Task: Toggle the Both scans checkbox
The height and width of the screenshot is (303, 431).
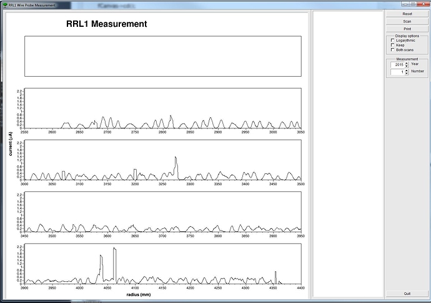Action: coord(392,50)
